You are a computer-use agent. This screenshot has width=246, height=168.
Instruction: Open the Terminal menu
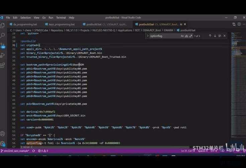tap(61, 17)
